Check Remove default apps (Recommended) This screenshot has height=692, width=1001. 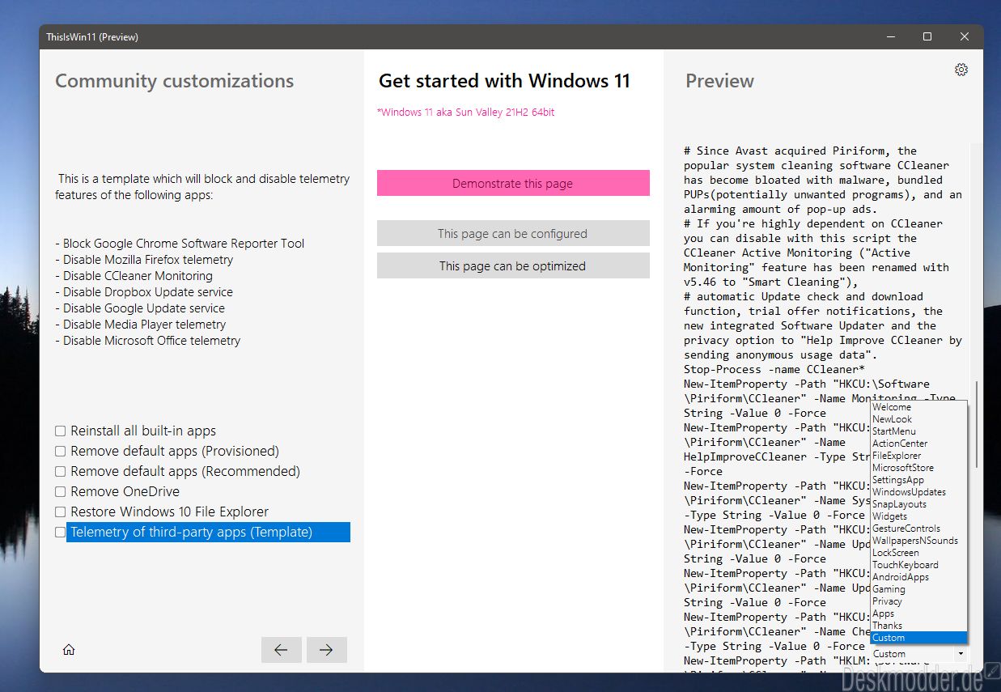click(x=60, y=472)
